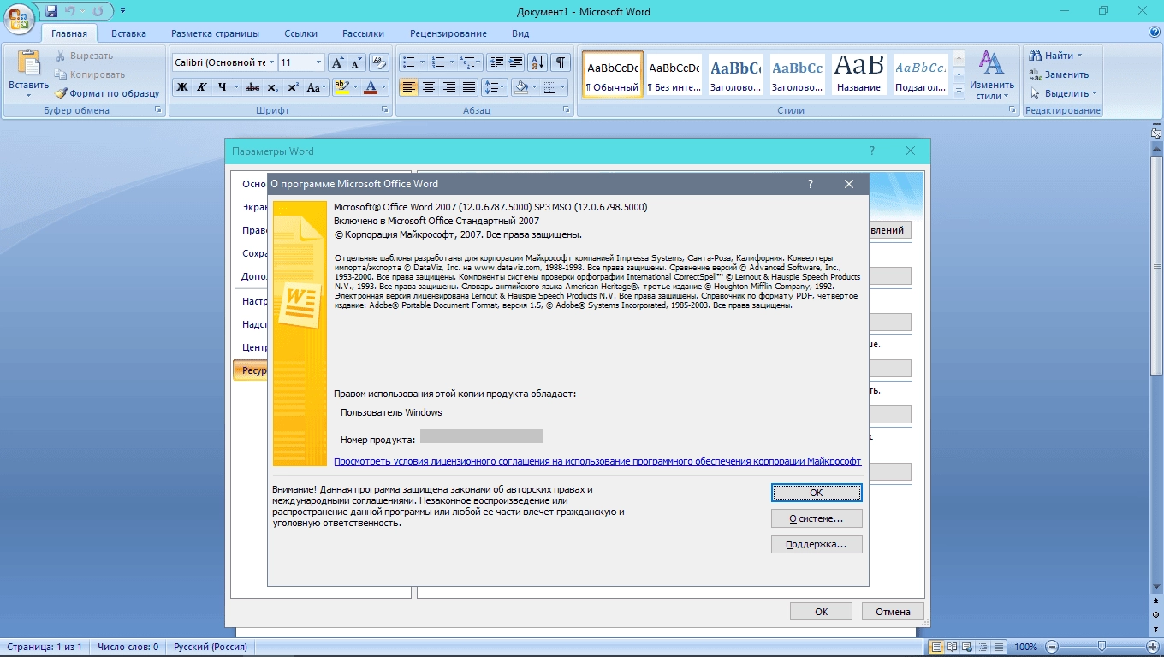The height and width of the screenshot is (657, 1164).
Task: Click Align Text Right icon
Action: pos(448,87)
